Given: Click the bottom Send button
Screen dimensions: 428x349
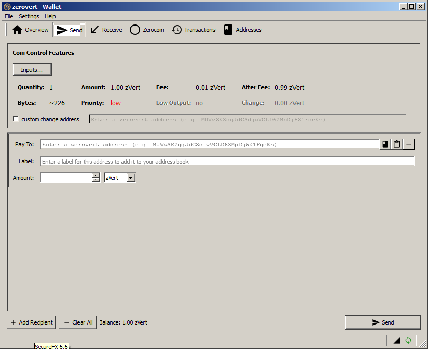Looking at the screenshot, I should [383, 322].
